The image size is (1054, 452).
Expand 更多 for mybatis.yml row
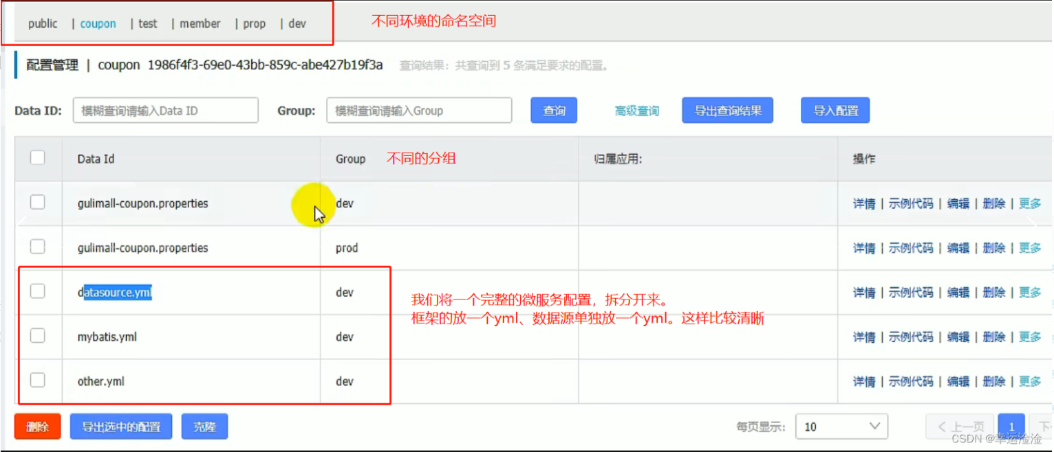click(x=1030, y=337)
